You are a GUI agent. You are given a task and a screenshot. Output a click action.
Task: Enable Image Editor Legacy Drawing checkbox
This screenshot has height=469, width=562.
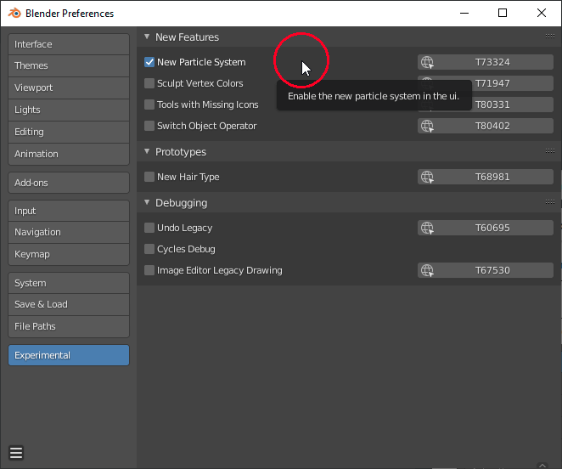click(149, 270)
